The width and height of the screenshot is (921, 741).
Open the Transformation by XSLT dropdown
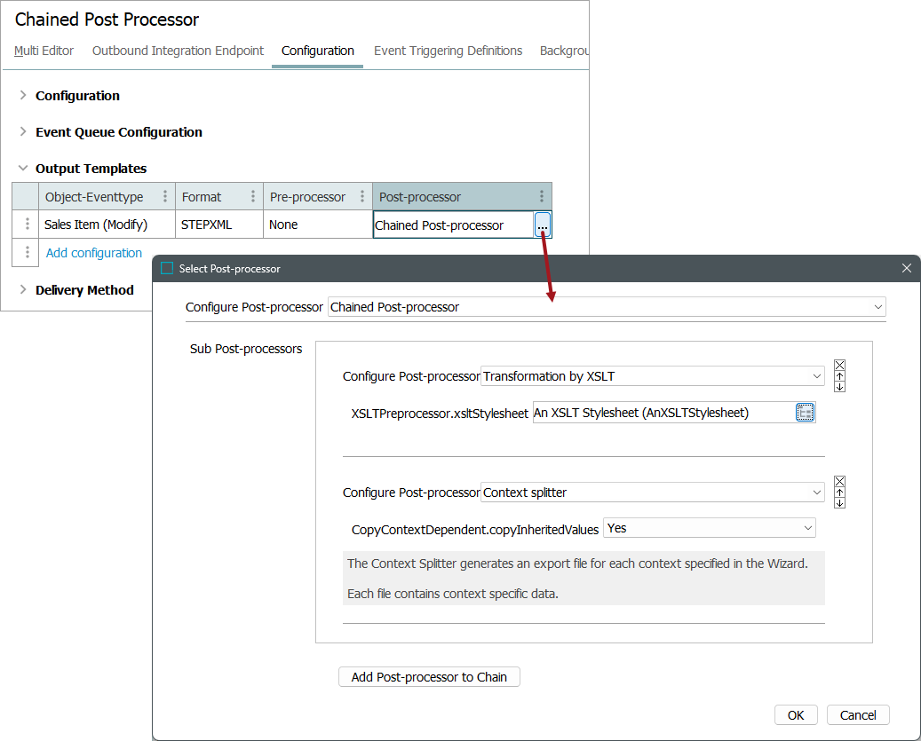tap(816, 376)
